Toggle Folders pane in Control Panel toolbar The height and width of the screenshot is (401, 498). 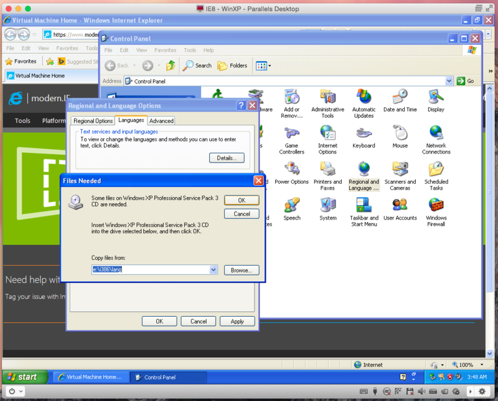click(x=232, y=65)
